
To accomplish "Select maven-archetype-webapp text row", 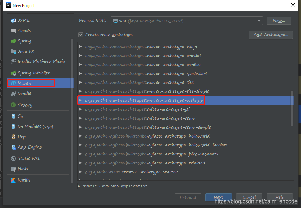I will tap(144, 100).
